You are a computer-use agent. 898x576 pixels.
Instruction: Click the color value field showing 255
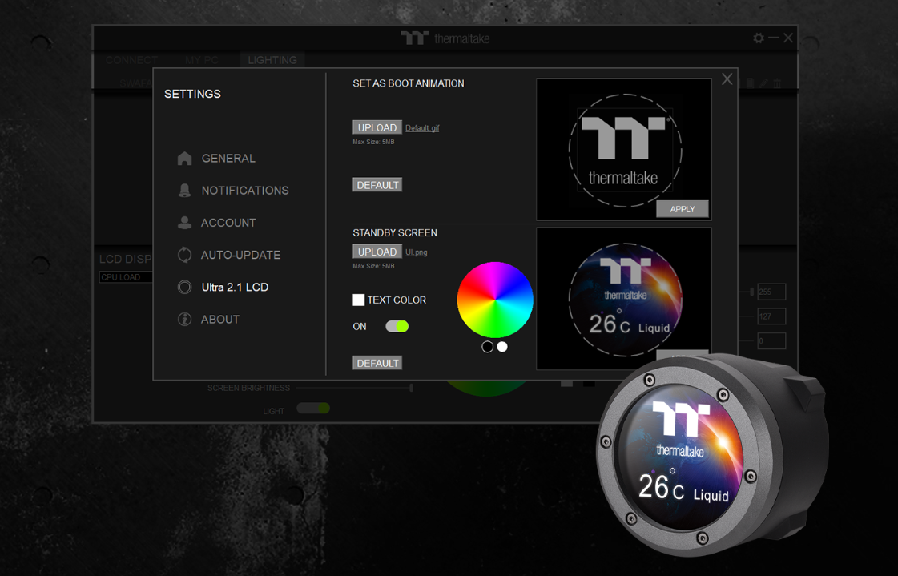click(771, 292)
